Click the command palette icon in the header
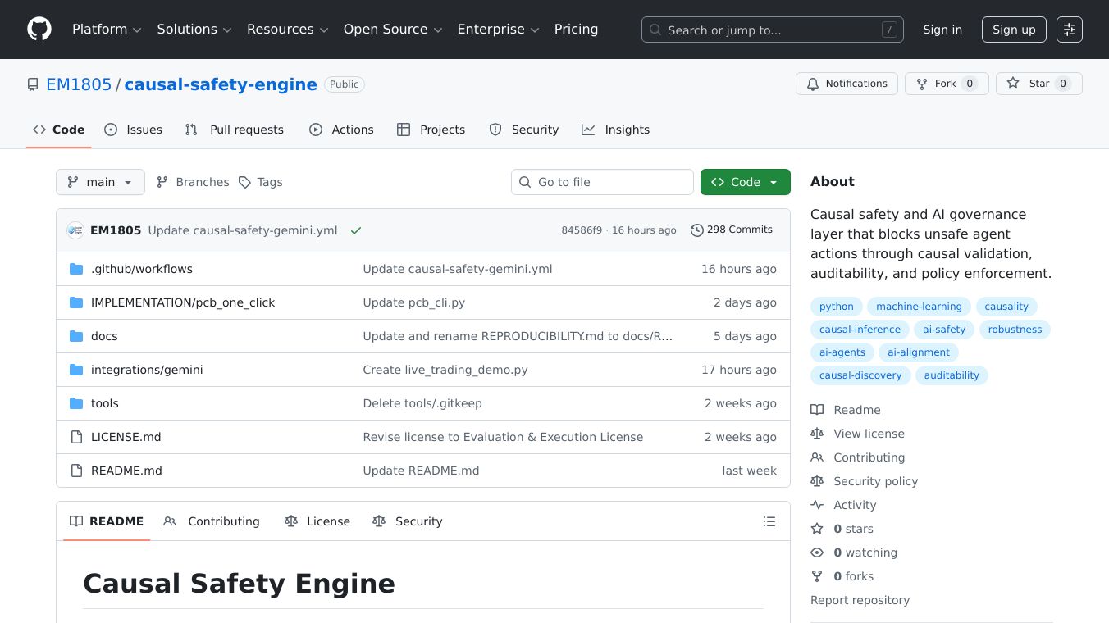The height and width of the screenshot is (623, 1109). (1069, 30)
